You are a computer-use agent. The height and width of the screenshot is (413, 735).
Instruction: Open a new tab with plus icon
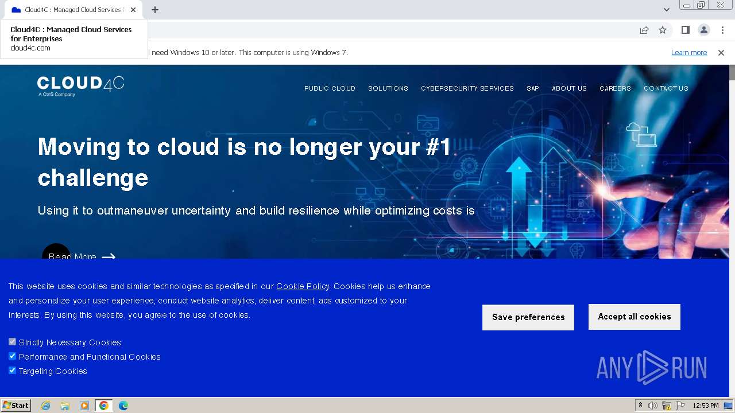click(155, 10)
